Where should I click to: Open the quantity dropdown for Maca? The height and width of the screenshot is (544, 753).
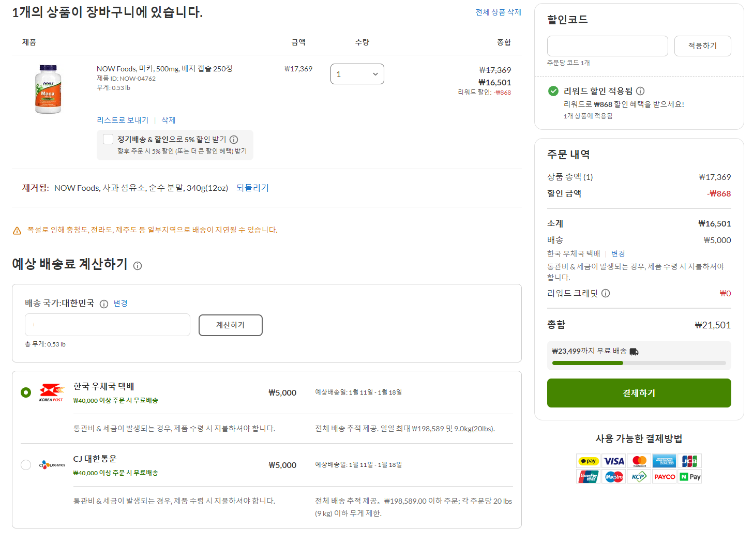pos(357,74)
